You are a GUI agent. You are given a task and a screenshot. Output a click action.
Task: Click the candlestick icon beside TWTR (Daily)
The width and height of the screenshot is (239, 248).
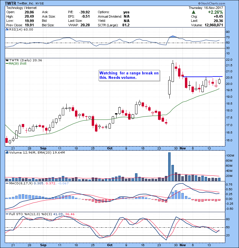click(x=7, y=60)
